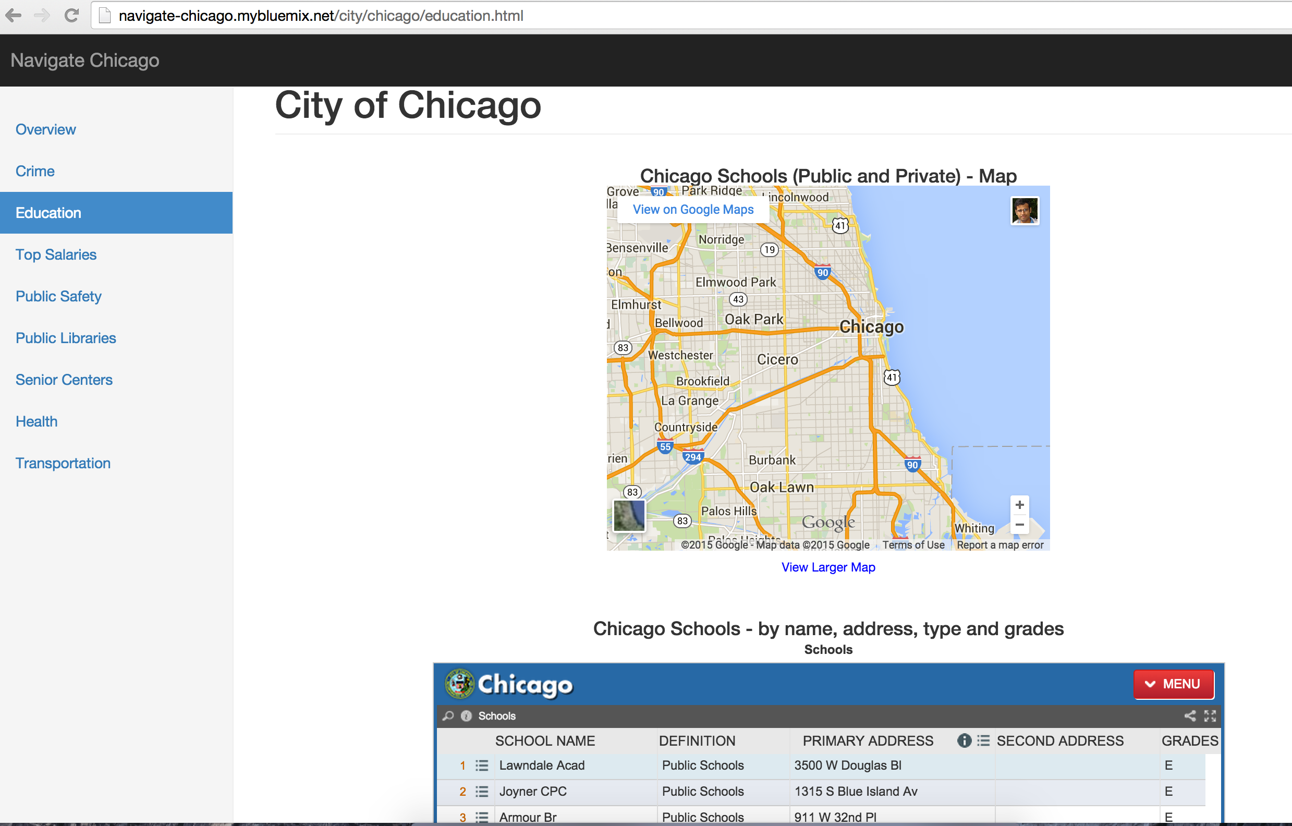Click the search magnifier icon in Schools bar
Image resolution: width=1292 pixels, height=826 pixels.
point(448,716)
